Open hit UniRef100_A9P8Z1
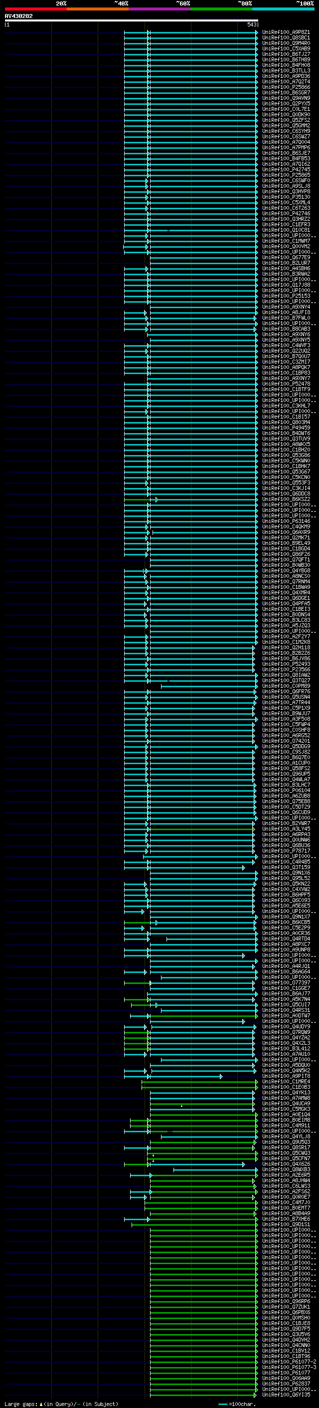 coord(286,32)
